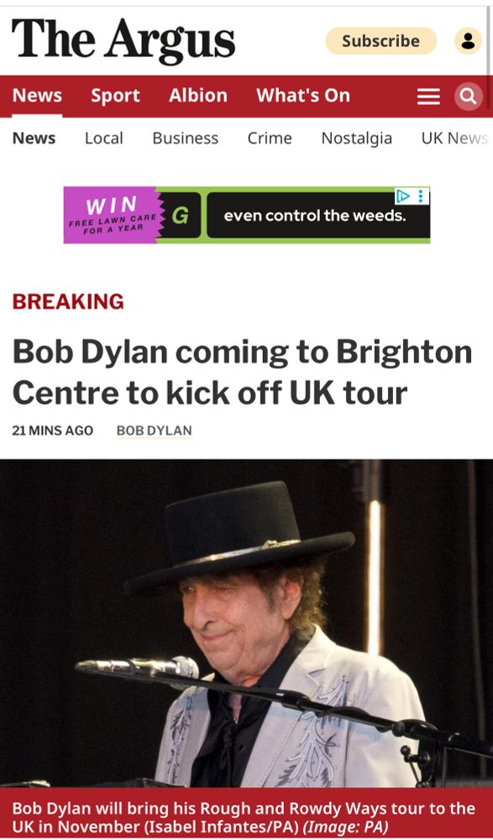The width and height of the screenshot is (493, 840).
Task: Tap the magnifying glass search icon
Action: point(469,97)
